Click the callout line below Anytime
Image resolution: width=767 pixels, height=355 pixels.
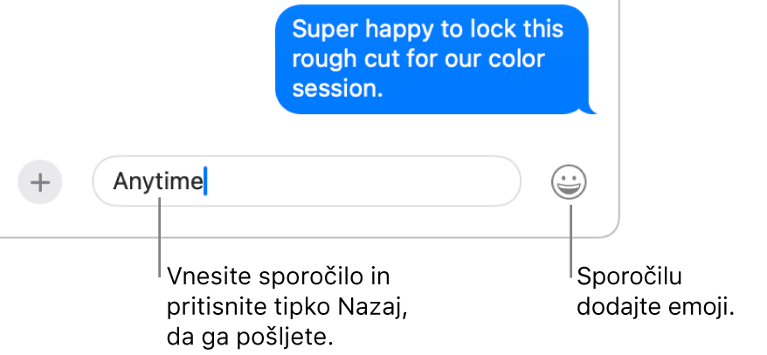click(x=160, y=237)
